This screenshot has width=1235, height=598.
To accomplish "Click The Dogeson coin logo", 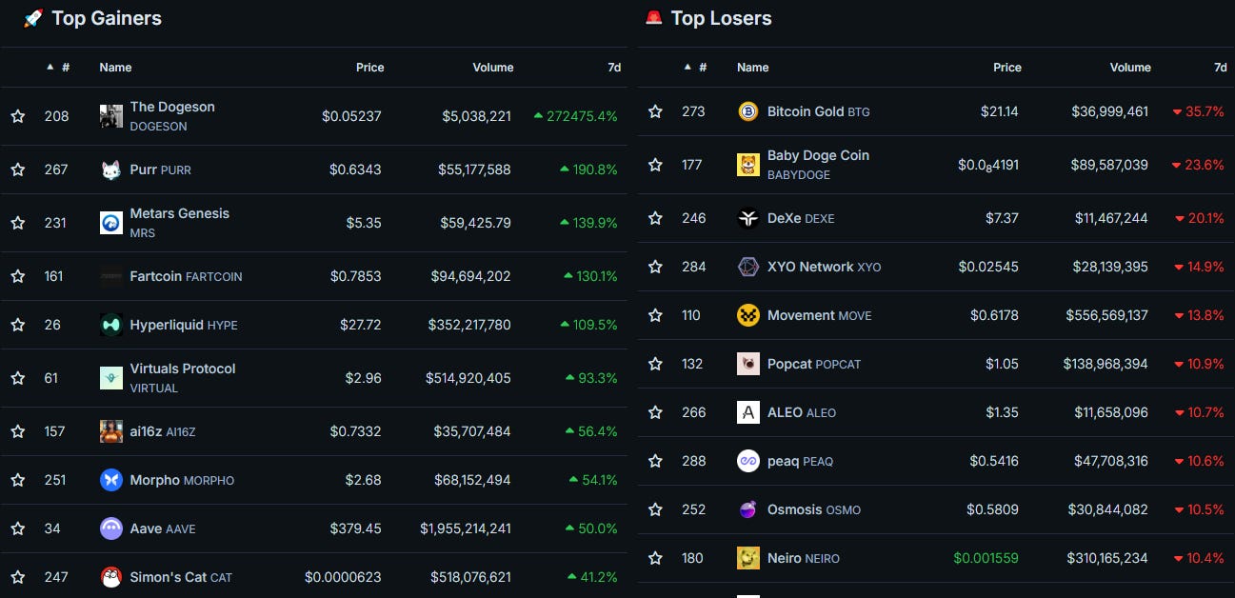I will [x=111, y=116].
